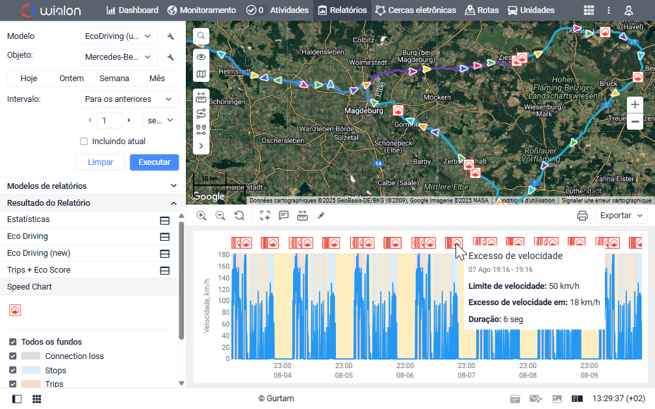Open the messages icon in footer
The width and height of the screenshot is (655, 409).
coord(536,399)
